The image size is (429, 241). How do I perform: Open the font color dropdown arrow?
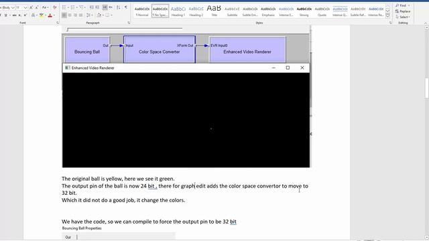point(54,15)
